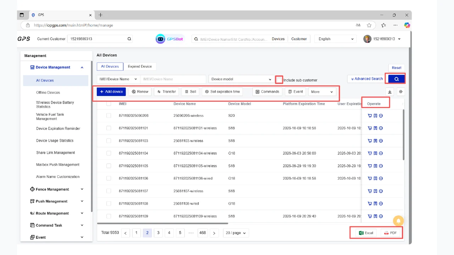Image resolution: width=454 pixels, height=255 pixels.
Task: Click the Set expiration time button
Action: 222,92
